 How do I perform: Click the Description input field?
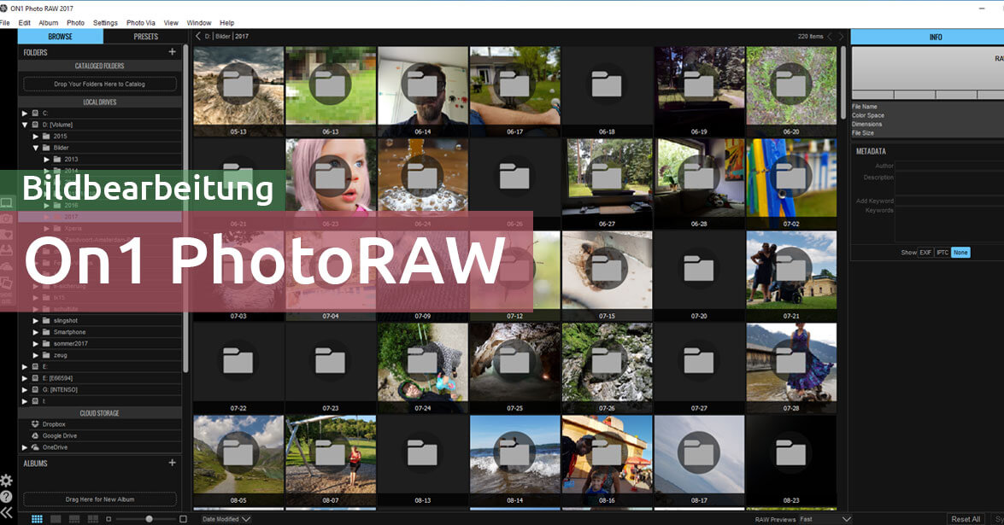click(949, 184)
